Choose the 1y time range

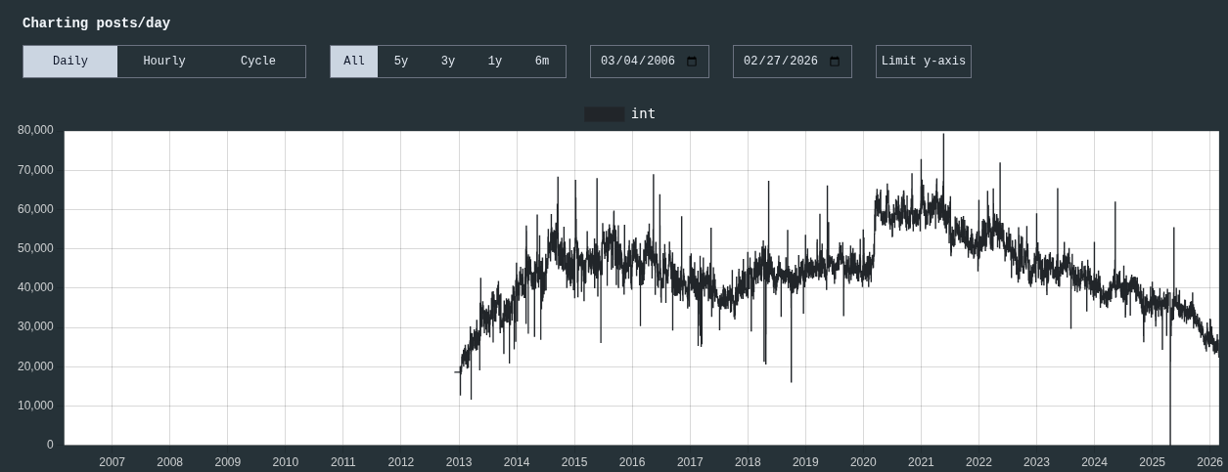tap(495, 62)
